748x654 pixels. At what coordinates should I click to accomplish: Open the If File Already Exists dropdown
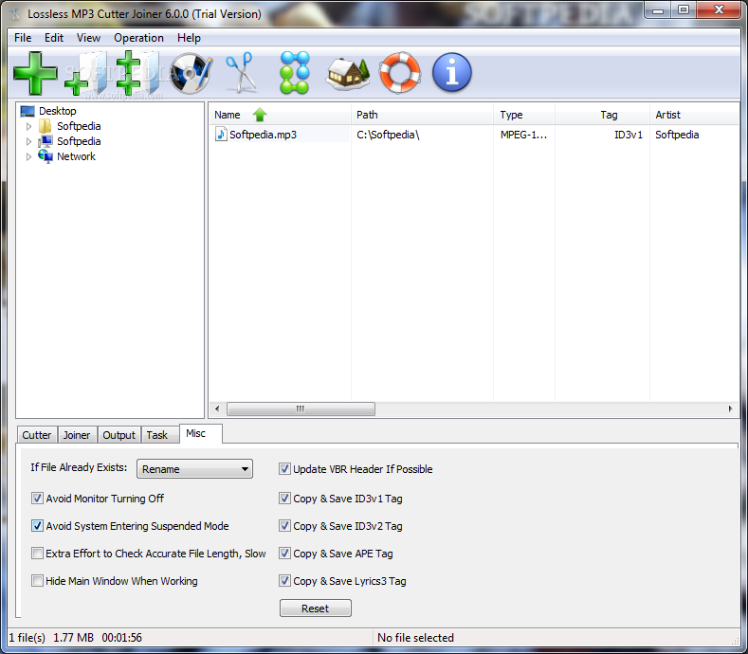click(x=194, y=469)
